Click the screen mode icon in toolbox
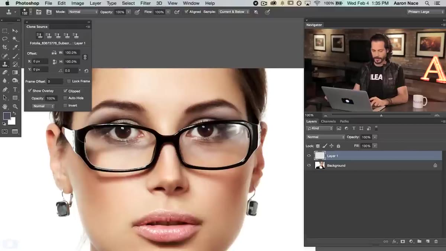Image resolution: width=446 pixels, height=251 pixels. 15,131
